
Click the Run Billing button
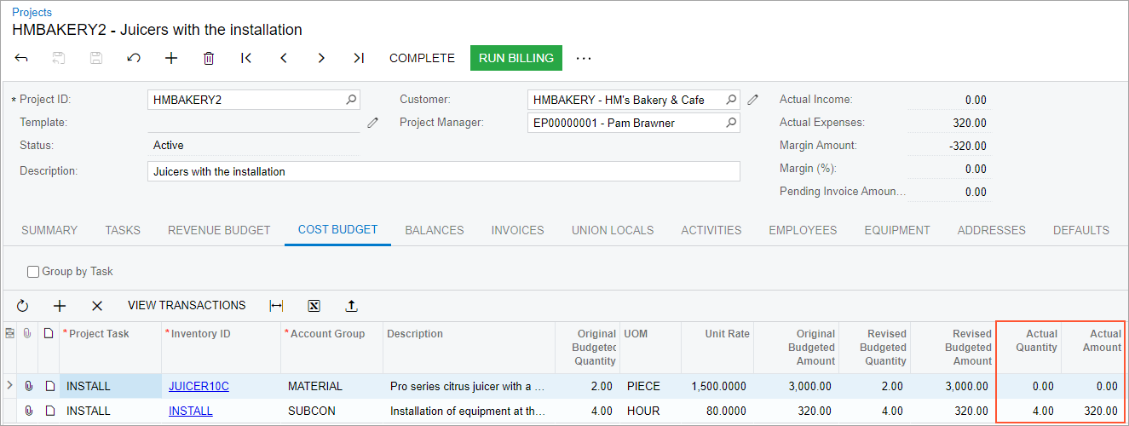pyautogui.click(x=516, y=58)
